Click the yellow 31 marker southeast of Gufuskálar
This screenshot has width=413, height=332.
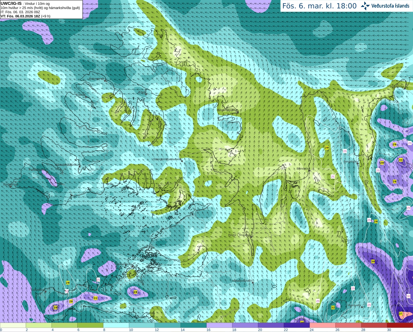click(96, 298)
